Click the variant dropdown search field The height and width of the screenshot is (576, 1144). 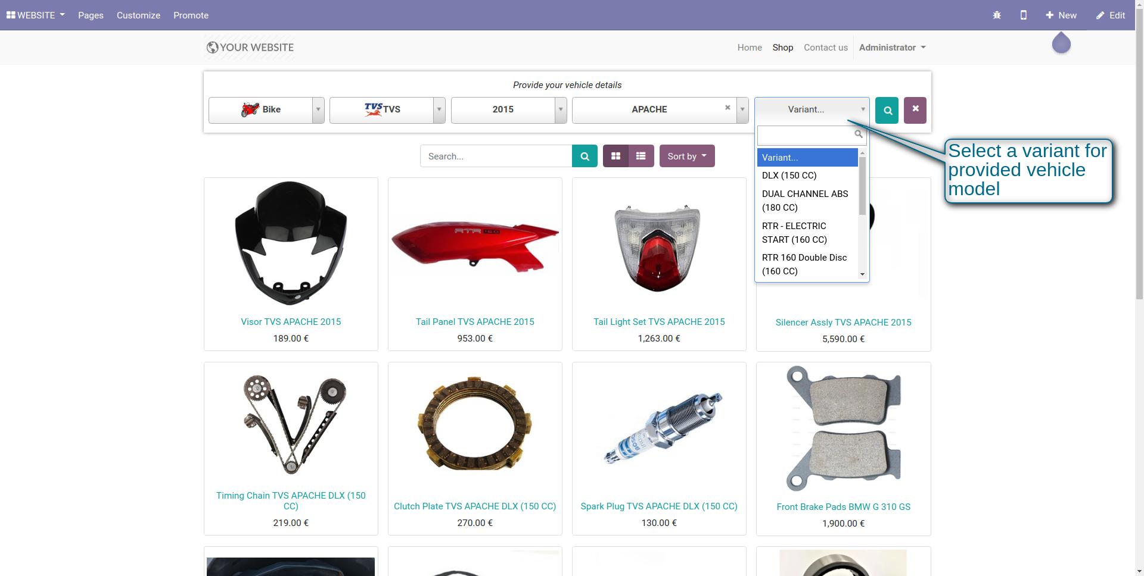[812, 135]
